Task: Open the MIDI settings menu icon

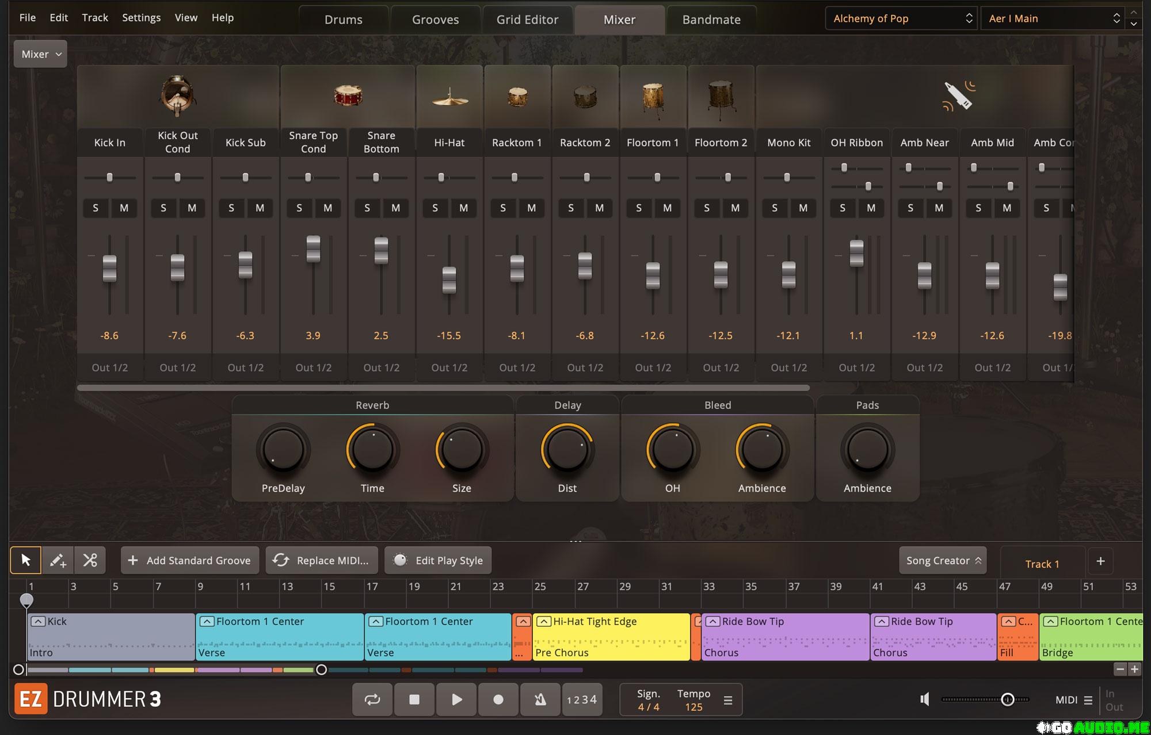Action: (x=1088, y=700)
